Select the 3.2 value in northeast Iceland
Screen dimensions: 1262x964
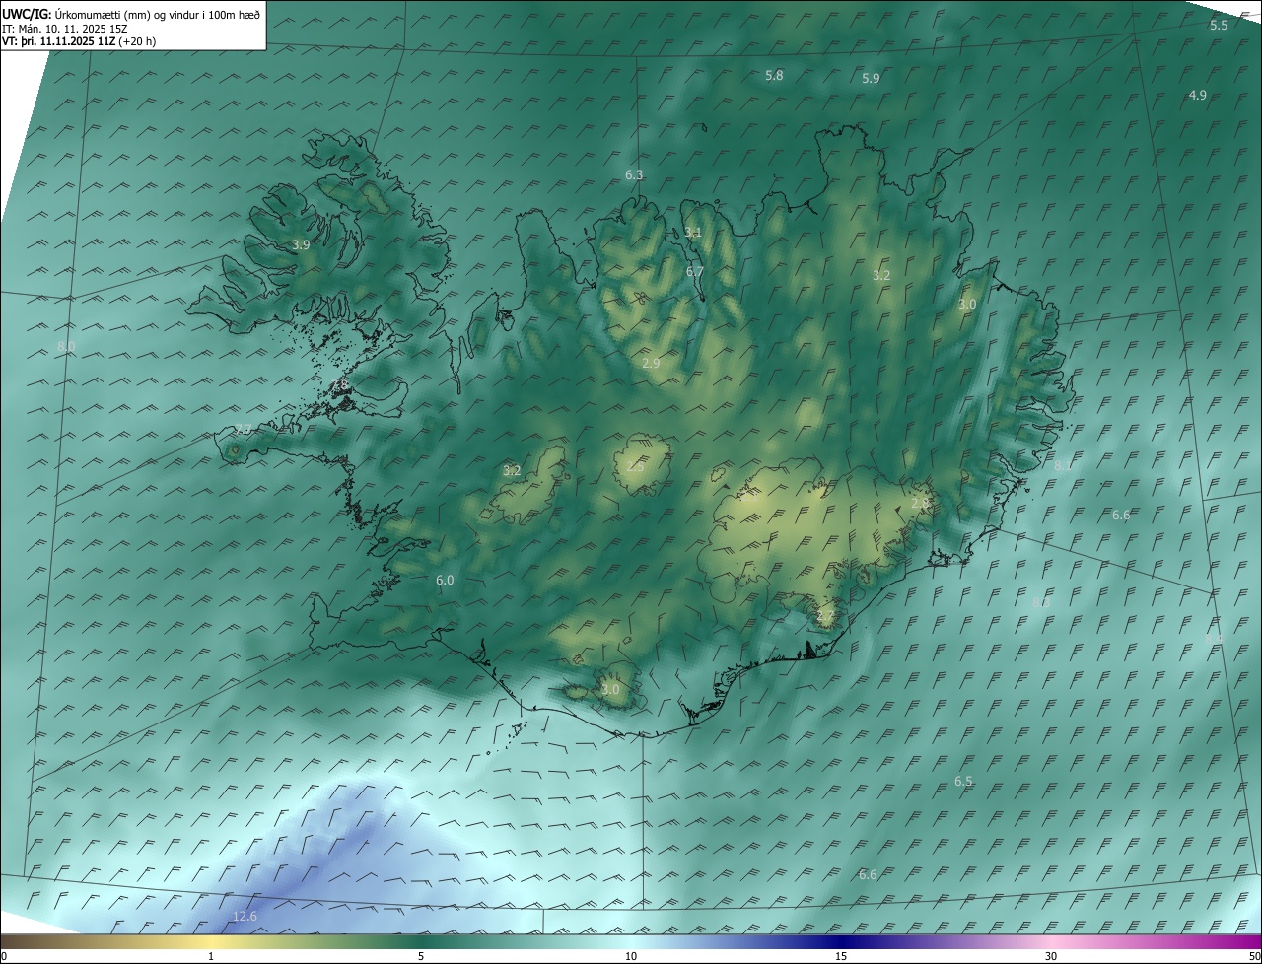(x=881, y=275)
